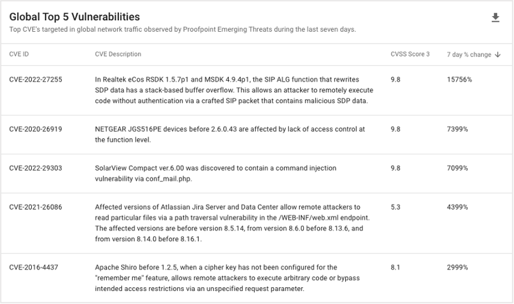Click the Global Top 5 Vulnerabilities title
The height and width of the screenshot is (304, 514).
tap(75, 17)
